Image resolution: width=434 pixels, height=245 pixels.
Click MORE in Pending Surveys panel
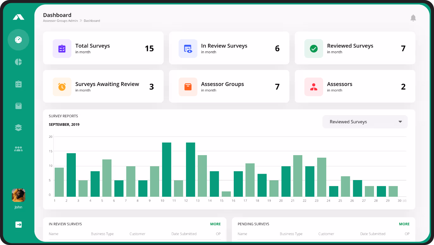pyautogui.click(x=404, y=224)
